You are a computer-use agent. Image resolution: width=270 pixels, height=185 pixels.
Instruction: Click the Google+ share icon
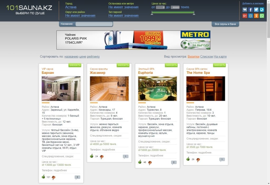(x=245, y=16)
